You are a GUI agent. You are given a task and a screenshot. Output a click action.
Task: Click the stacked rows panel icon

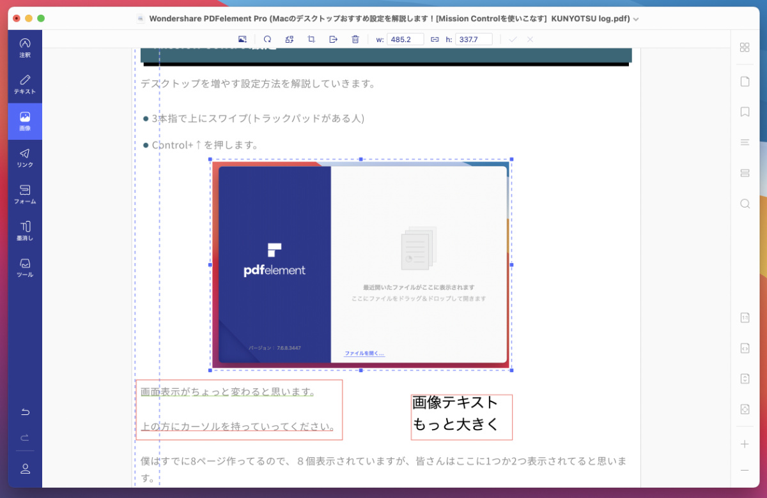click(x=745, y=173)
